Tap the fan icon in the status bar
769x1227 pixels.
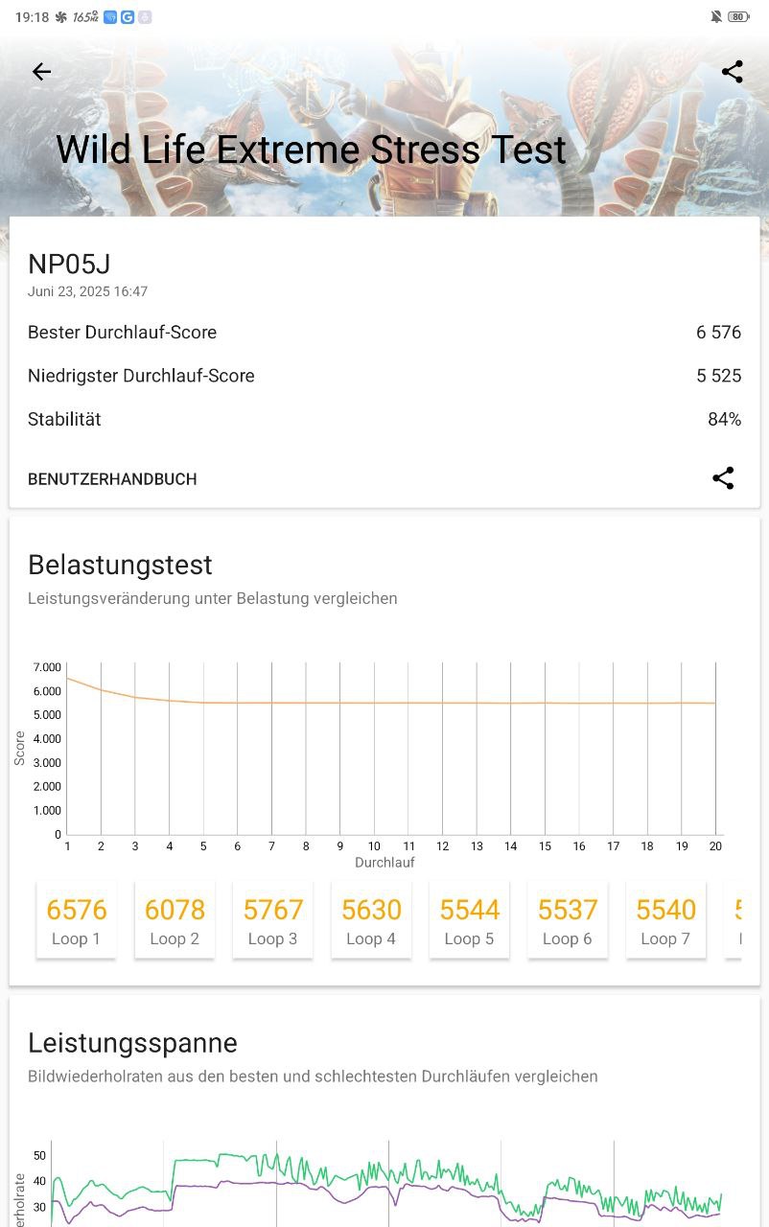[x=61, y=17]
